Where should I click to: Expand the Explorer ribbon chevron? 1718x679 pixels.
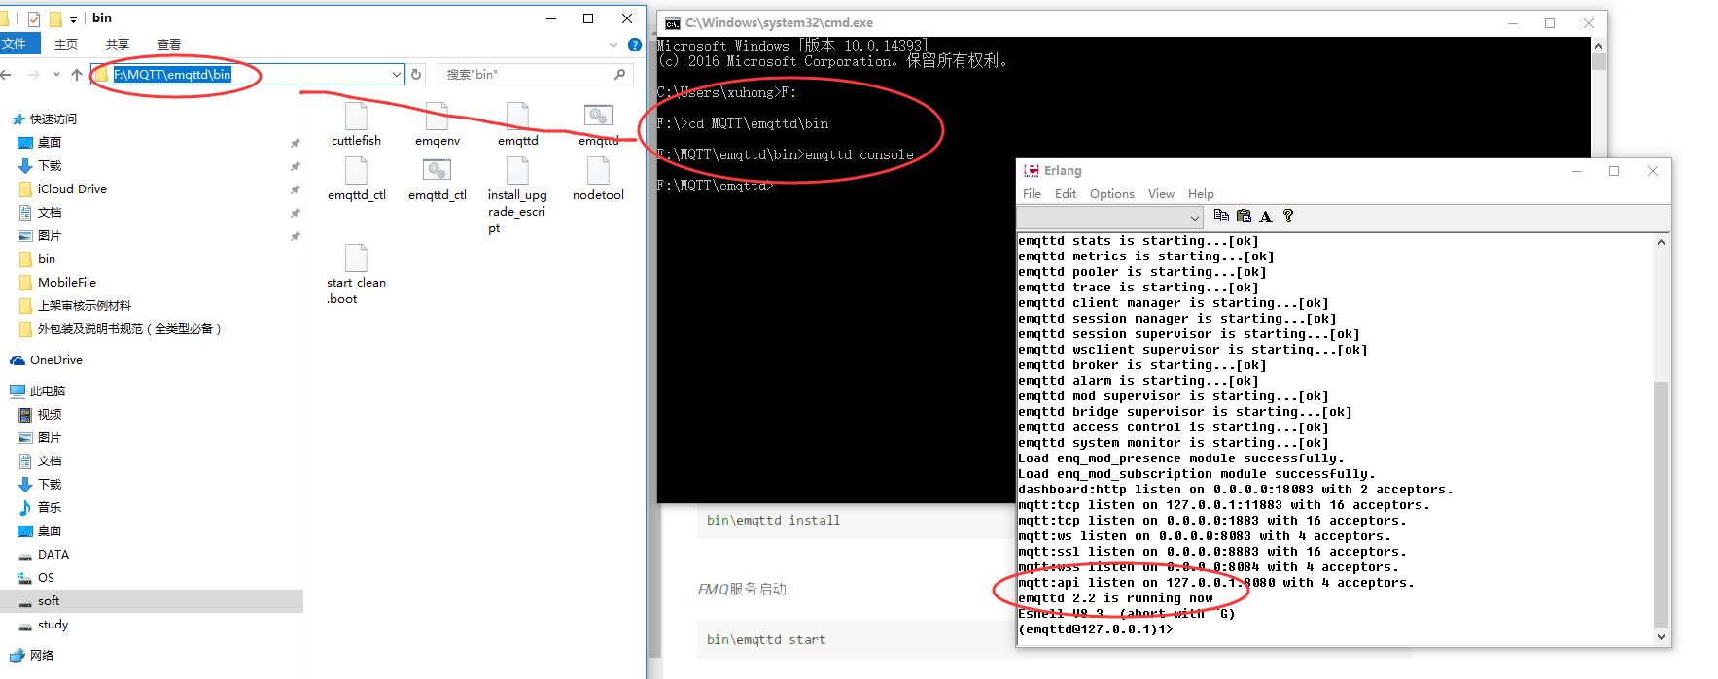tap(613, 45)
